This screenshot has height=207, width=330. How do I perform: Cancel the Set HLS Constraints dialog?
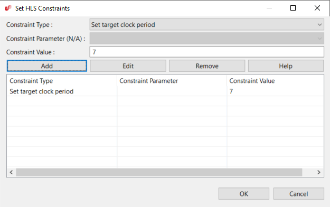pyautogui.click(x=299, y=194)
